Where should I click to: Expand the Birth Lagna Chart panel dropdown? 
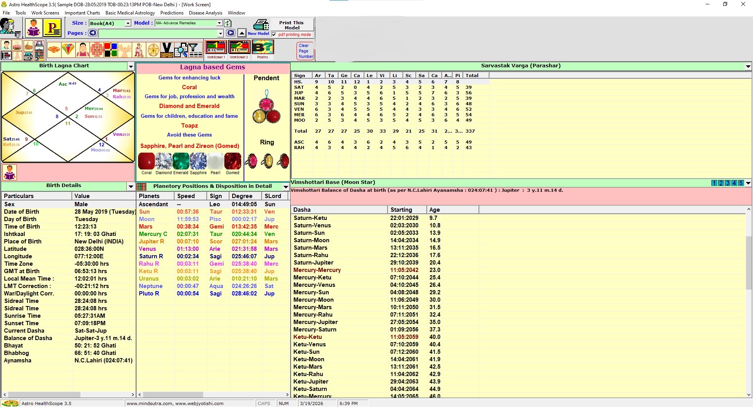131,67
